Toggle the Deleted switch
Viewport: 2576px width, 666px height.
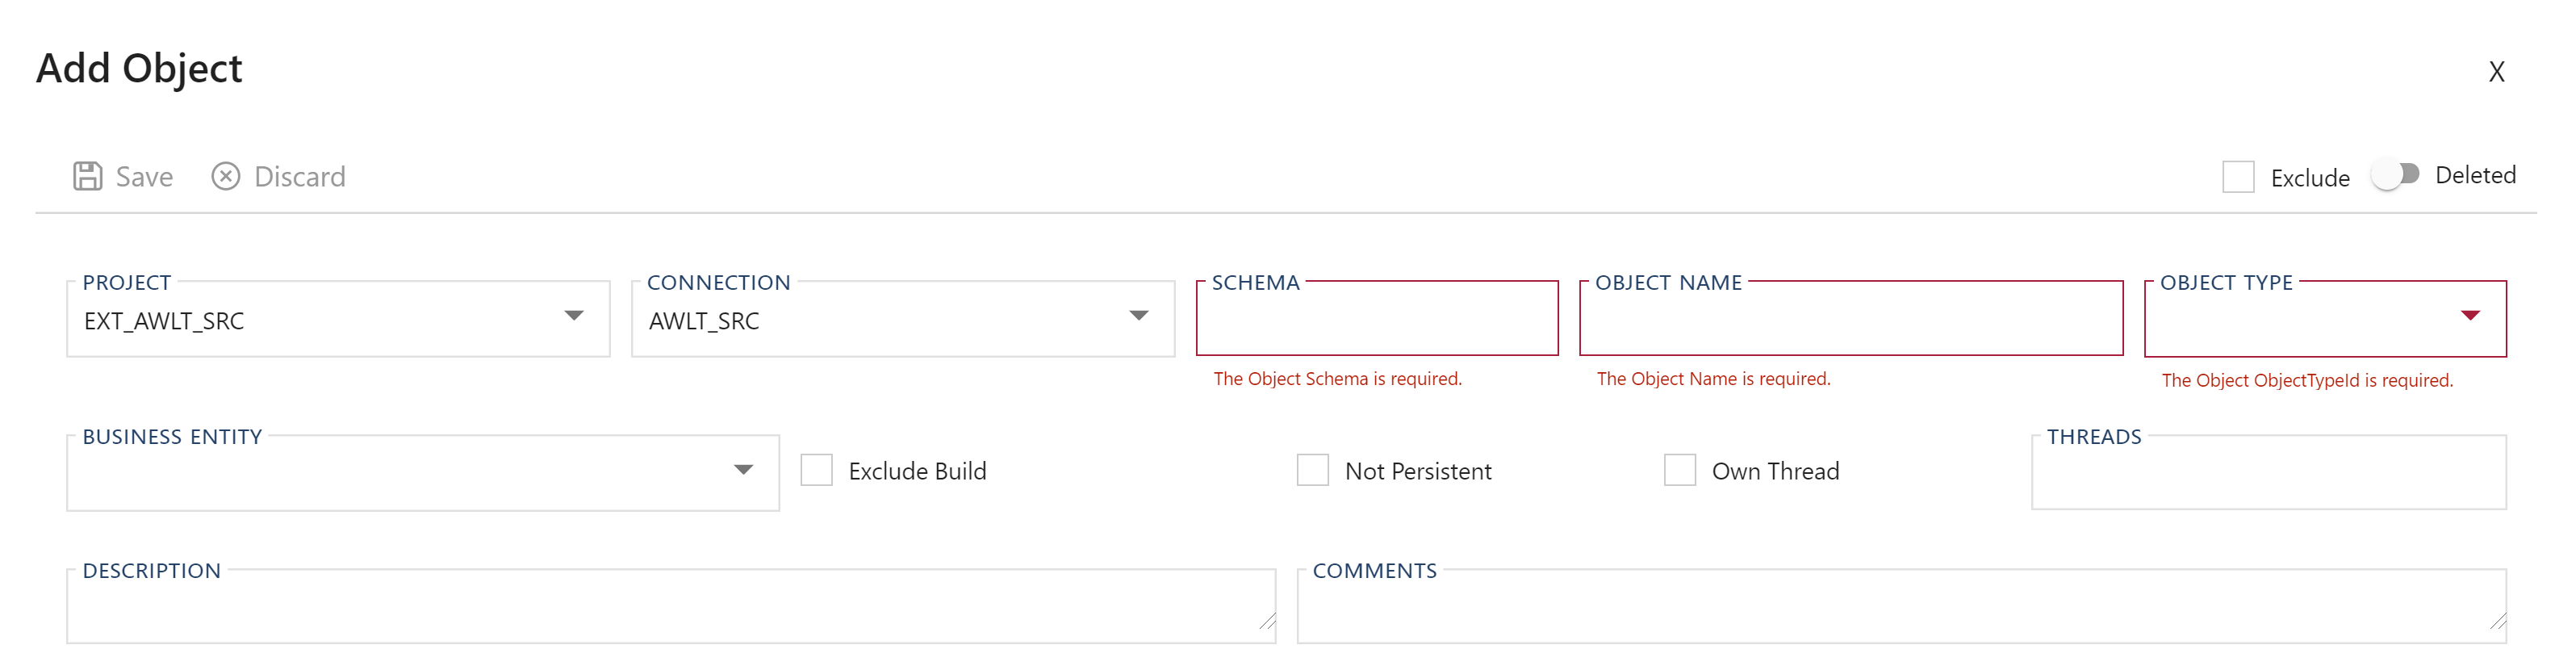(2397, 174)
